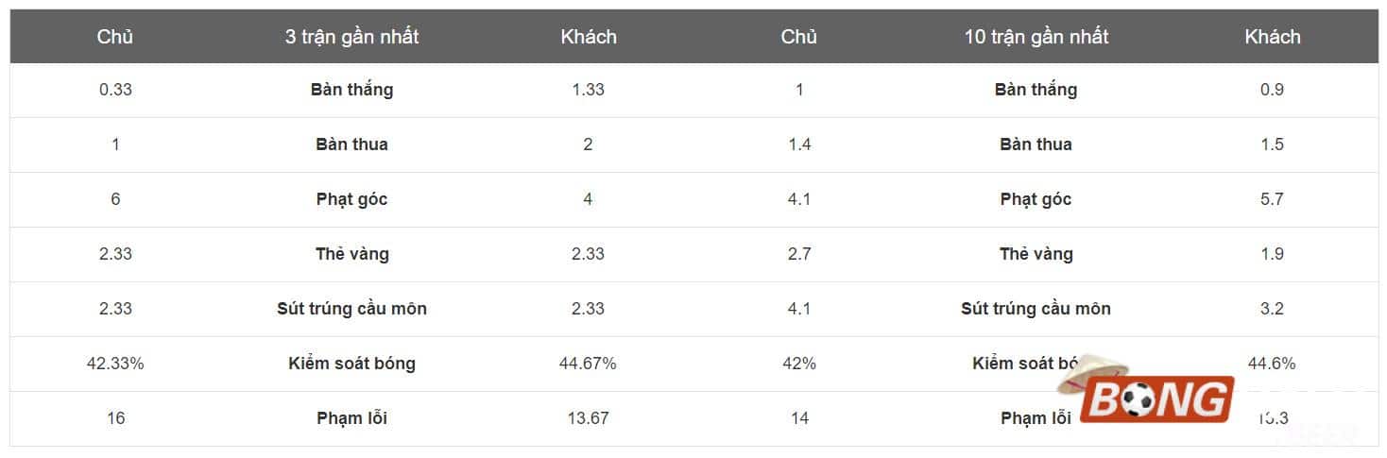Screen dimensions: 1387x458
Task: Click "Bàn thua" label in 10-match table
Action: click(x=1036, y=144)
